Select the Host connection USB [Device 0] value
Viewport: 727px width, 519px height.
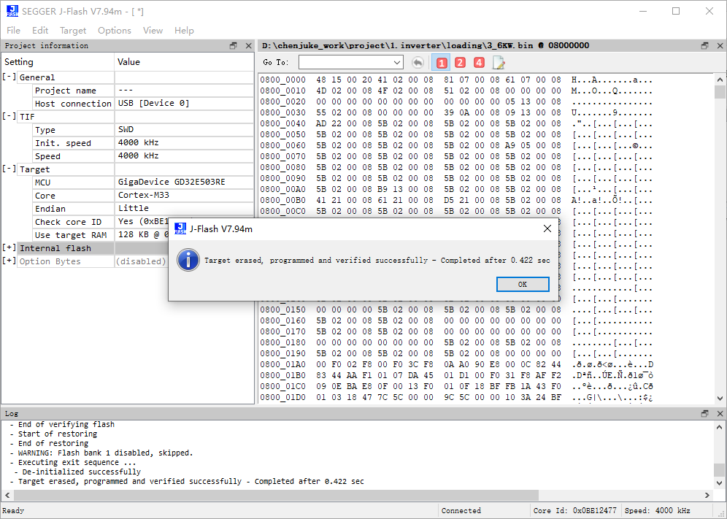click(153, 104)
